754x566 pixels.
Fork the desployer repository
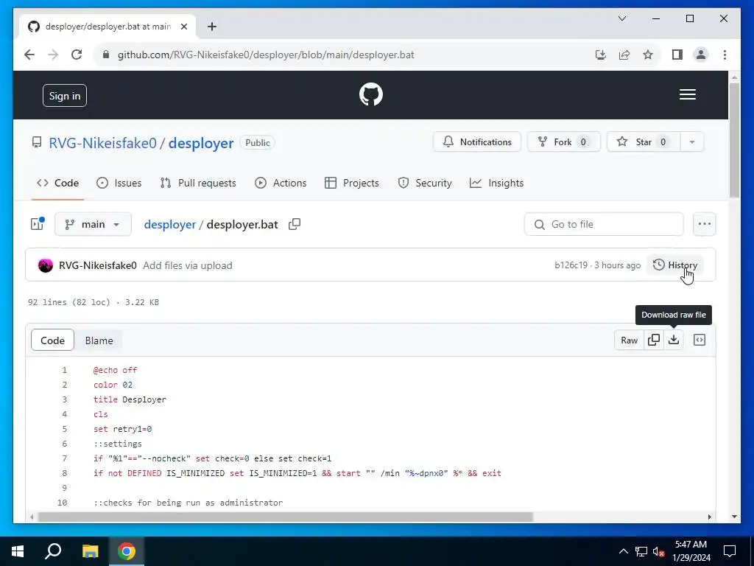click(x=563, y=142)
